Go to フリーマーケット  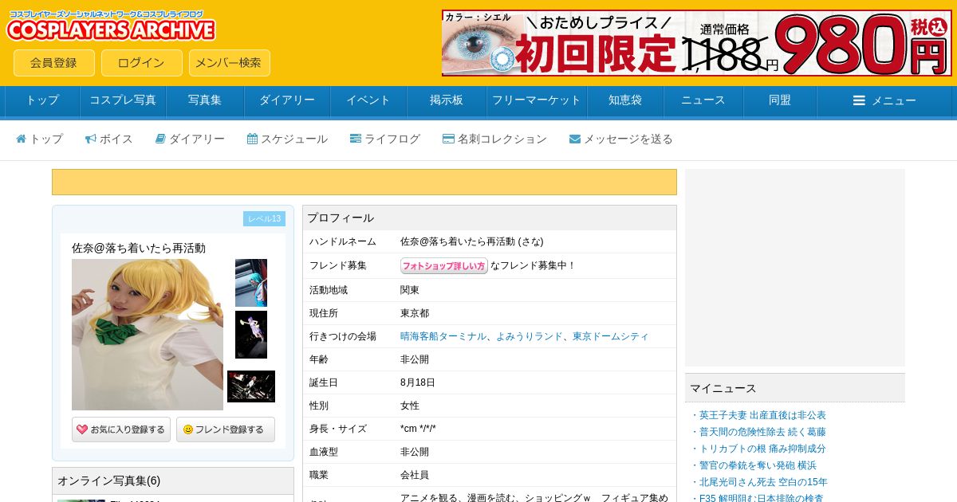tap(537, 100)
